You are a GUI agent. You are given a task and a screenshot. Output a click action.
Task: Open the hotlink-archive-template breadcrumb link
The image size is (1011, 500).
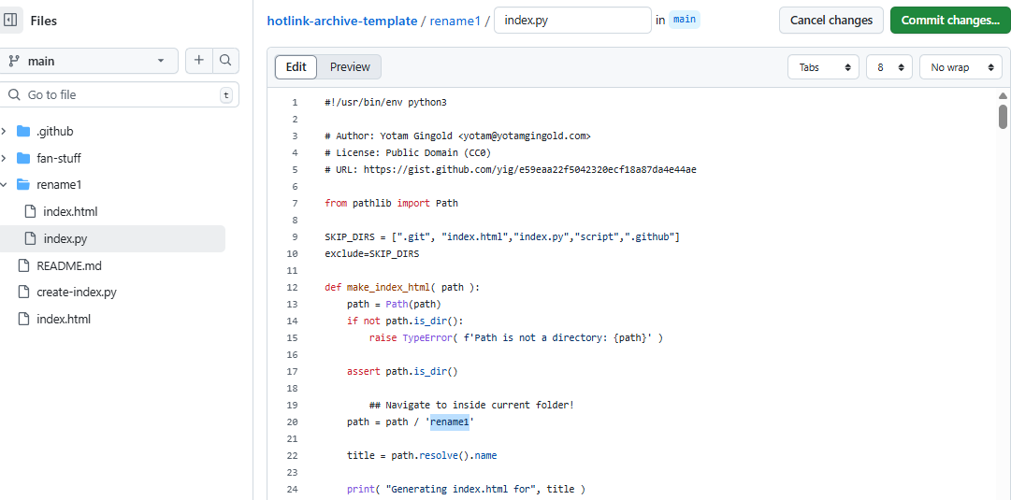342,21
